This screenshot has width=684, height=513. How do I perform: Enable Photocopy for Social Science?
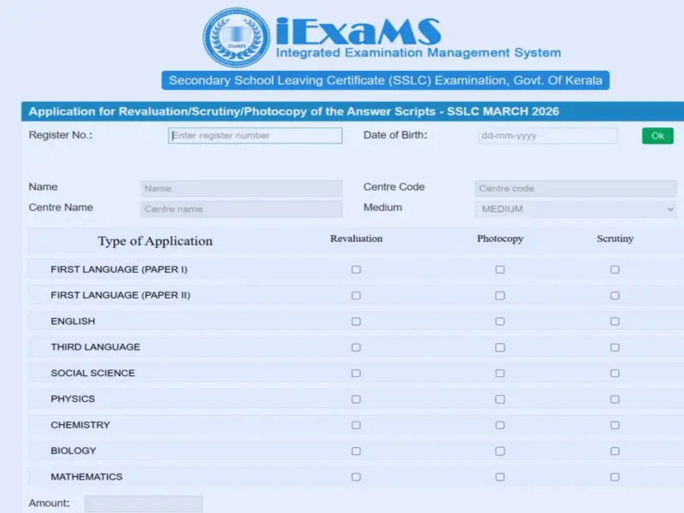tap(500, 374)
